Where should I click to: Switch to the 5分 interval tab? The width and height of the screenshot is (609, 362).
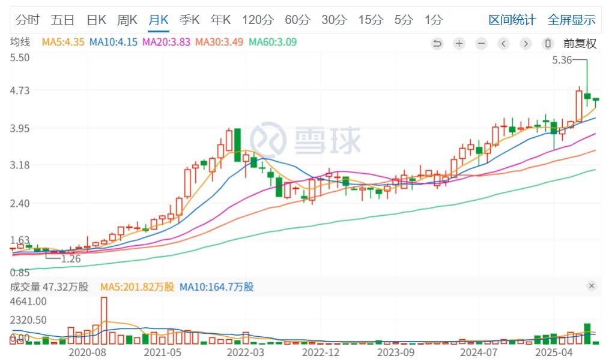(404, 20)
